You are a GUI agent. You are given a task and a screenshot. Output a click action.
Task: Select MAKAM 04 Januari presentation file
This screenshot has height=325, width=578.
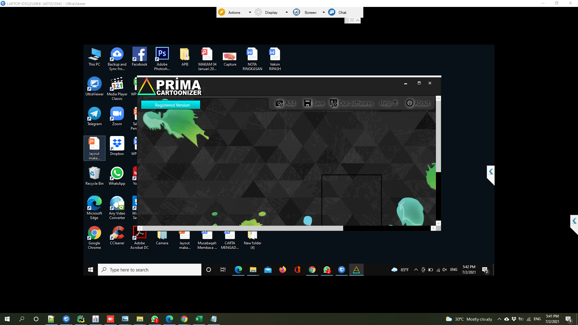(207, 59)
